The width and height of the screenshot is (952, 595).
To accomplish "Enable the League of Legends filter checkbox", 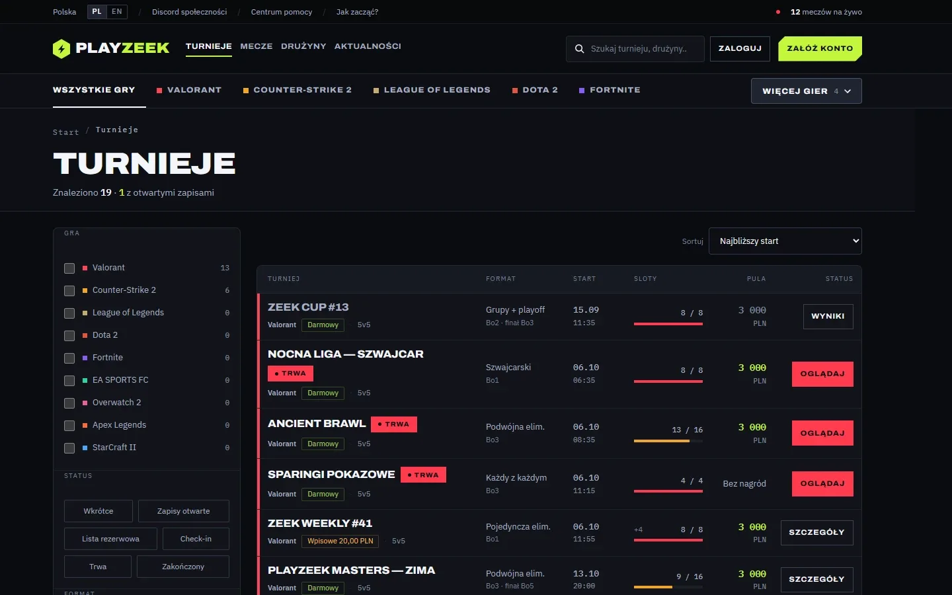I will point(69,313).
